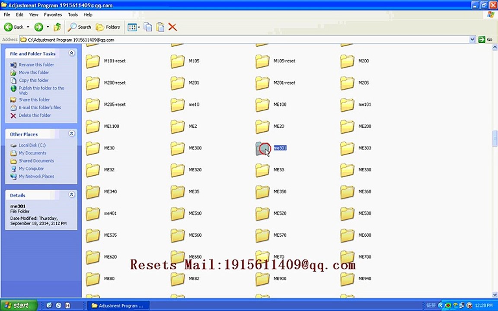Click the ME33 folder name
The height and width of the screenshot is (311, 498).
[278, 170]
